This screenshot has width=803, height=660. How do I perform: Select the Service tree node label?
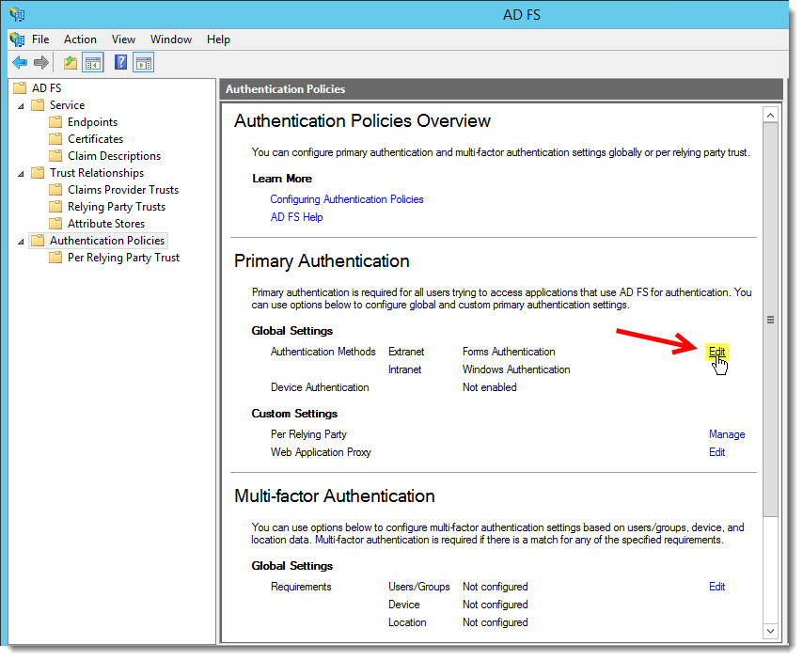[x=67, y=105]
